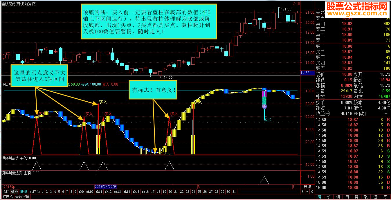
Task: Click the 21.53 high price label on chart
Action: (287, 9)
